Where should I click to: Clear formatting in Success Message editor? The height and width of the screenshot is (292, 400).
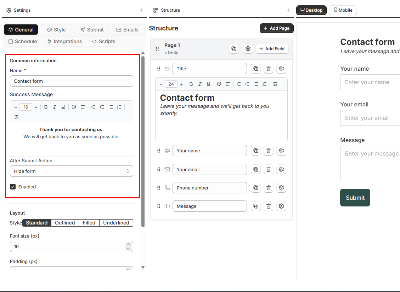click(x=17, y=117)
